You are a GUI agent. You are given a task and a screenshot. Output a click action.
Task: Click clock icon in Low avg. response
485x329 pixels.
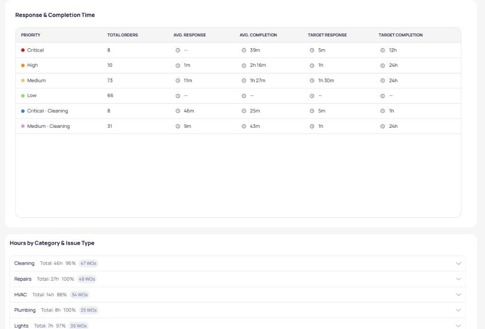[x=178, y=96]
